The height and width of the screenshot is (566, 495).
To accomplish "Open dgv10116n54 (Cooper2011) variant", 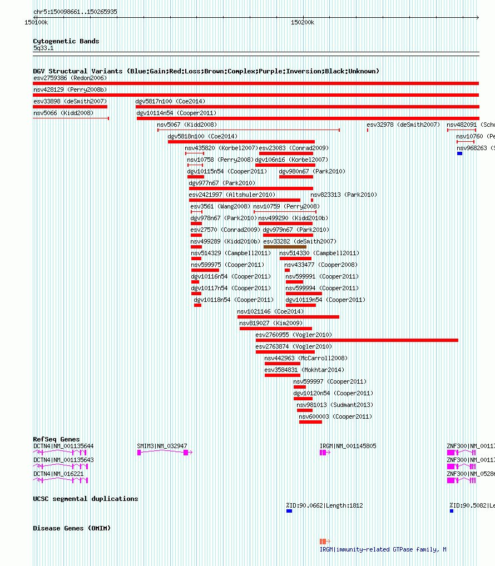I will point(231,276).
